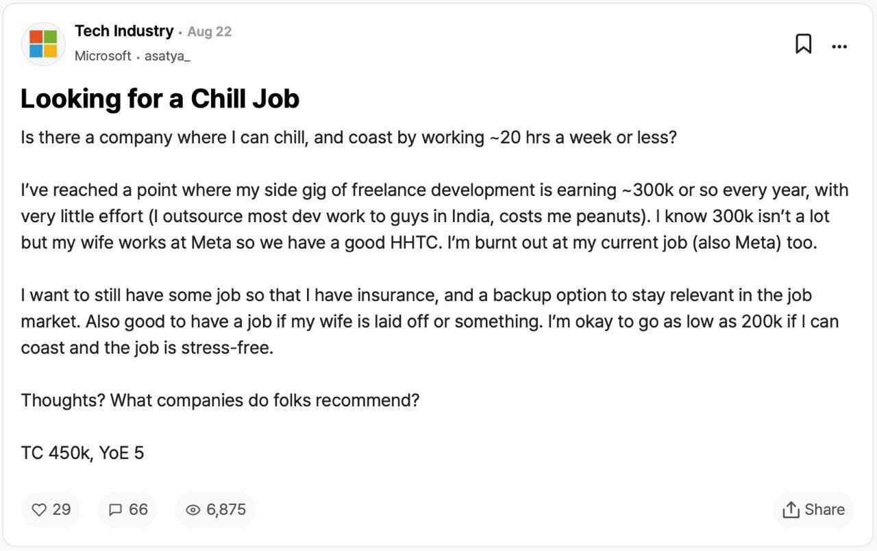Click the share arrow icon
Screen dimensions: 877x551
click(791, 509)
